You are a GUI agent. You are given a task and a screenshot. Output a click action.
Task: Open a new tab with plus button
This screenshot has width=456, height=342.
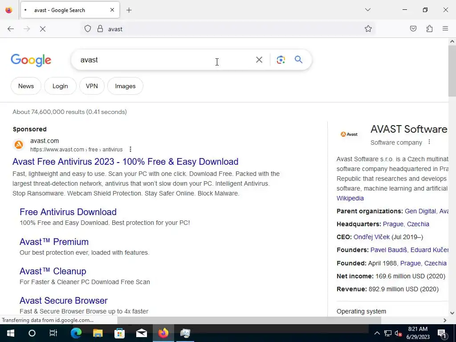pyautogui.click(x=129, y=10)
